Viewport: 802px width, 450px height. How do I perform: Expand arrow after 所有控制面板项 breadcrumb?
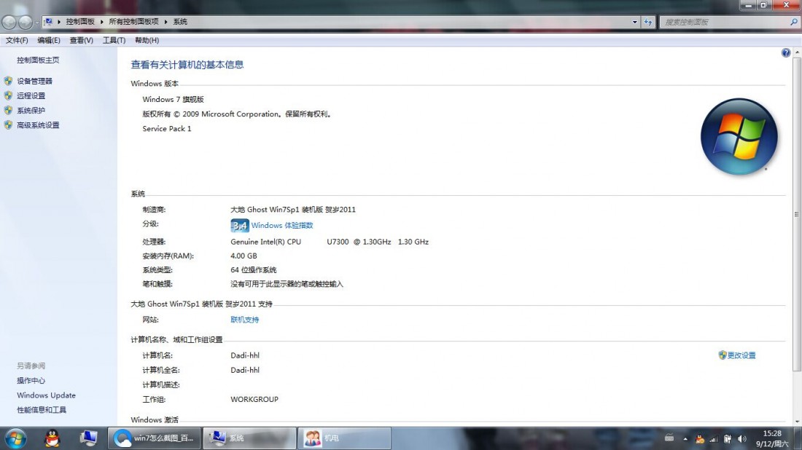pos(166,21)
